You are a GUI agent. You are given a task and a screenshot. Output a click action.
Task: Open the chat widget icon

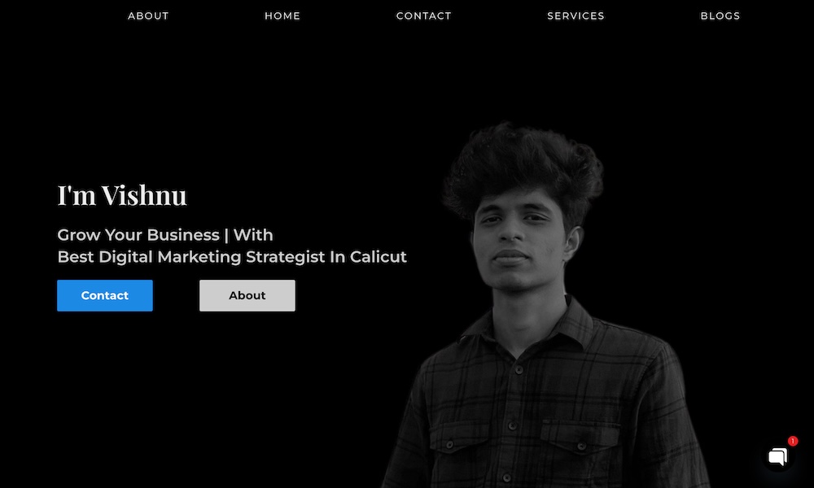tap(778, 456)
